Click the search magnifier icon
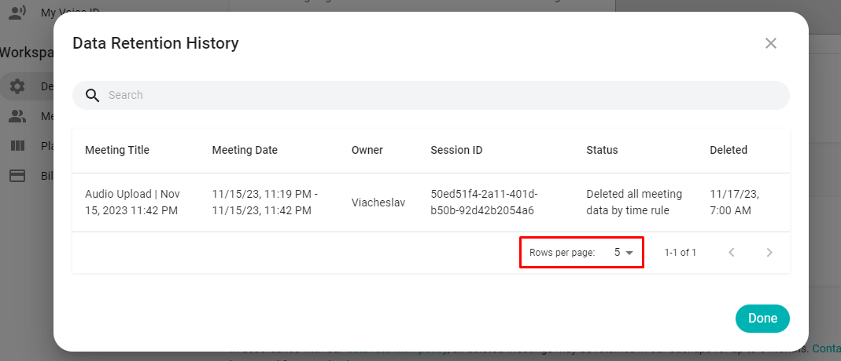The height and width of the screenshot is (361, 841). pyautogui.click(x=92, y=95)
